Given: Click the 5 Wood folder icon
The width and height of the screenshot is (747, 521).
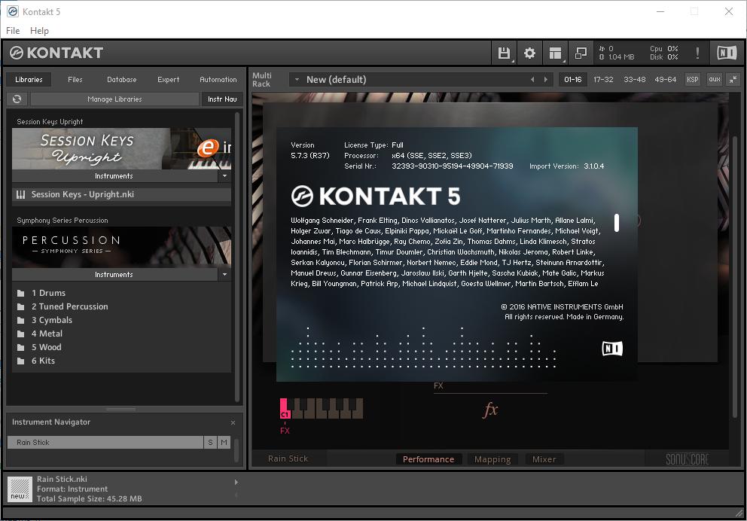Looking at the screenshot, I should [20, 347].
